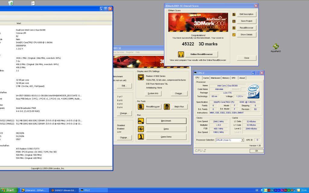Viewport: 309px width, 193px height.
Task: Click the Game Demo button
Action: (x=166, y=137)
